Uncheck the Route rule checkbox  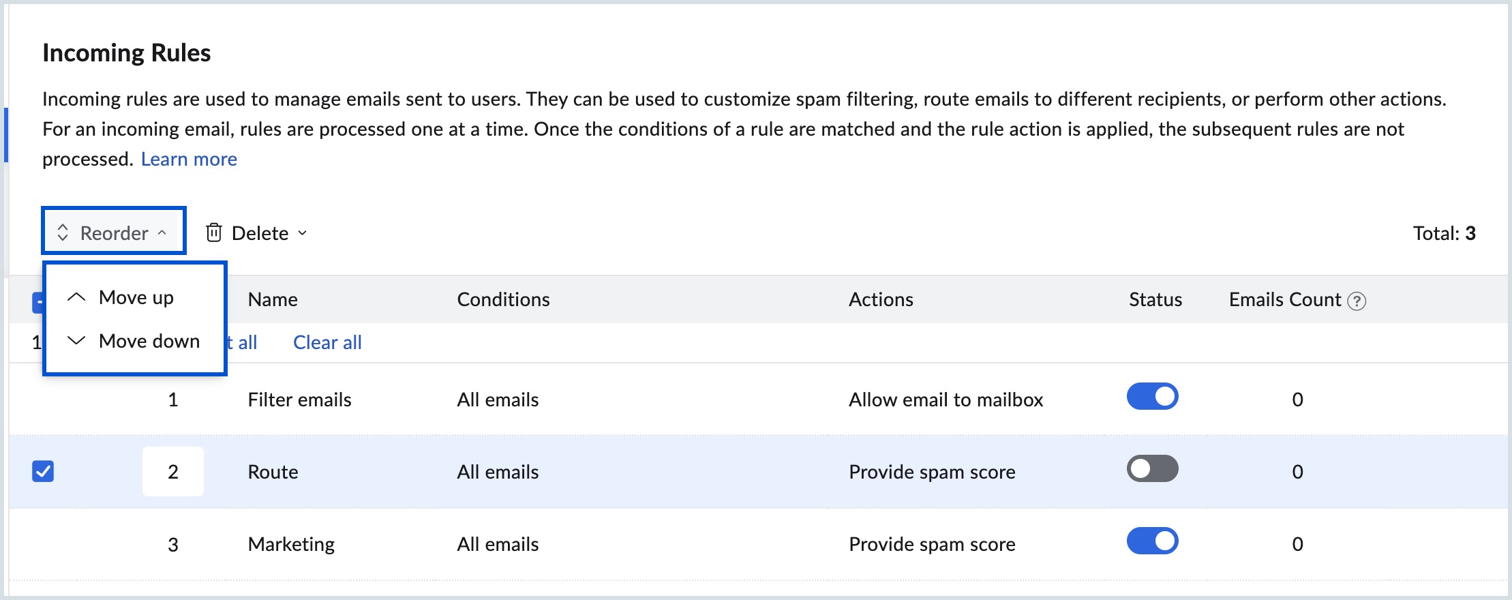click(43, 471)
